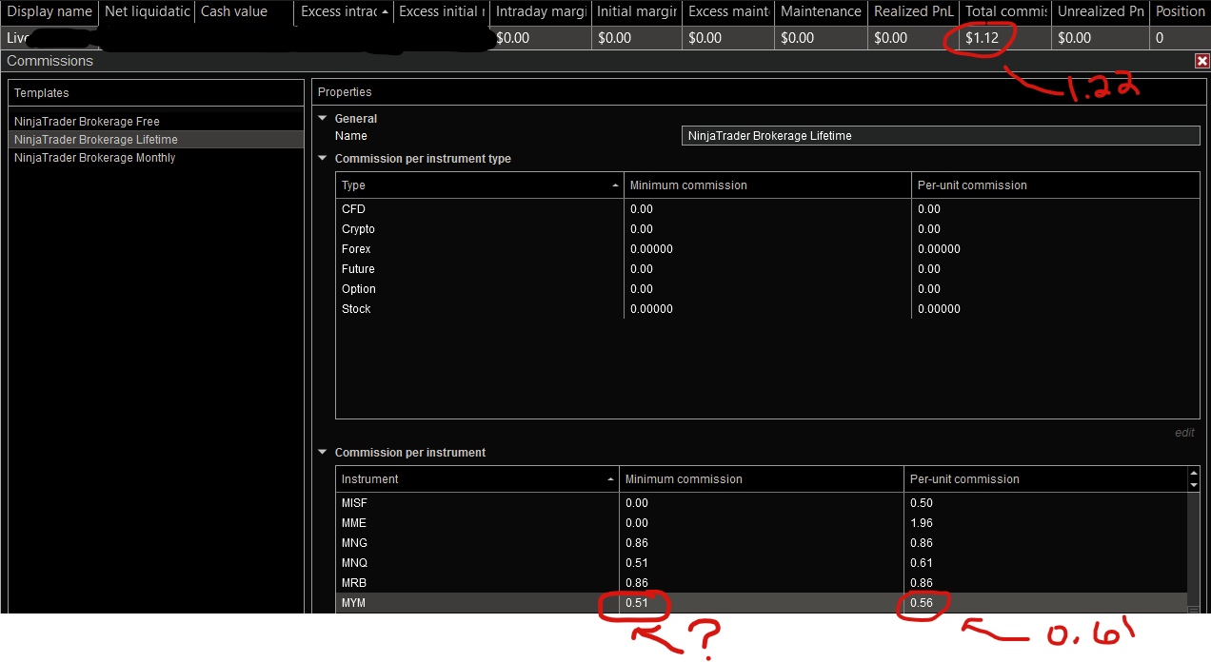Select NinjaTrader Brokerage Lifetime template

[x=156, y=140]
